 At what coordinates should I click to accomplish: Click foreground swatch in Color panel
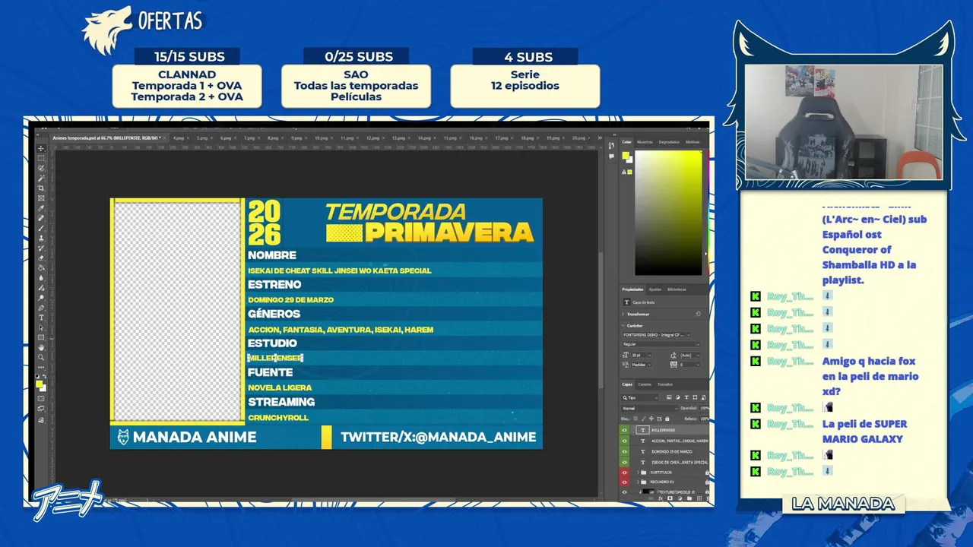(626, 155)
